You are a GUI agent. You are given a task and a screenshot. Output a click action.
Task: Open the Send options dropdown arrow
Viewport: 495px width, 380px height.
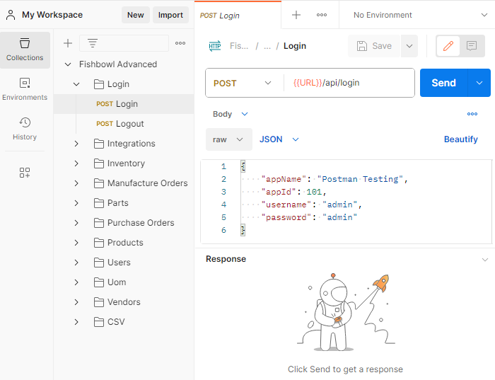pos(479,83)
